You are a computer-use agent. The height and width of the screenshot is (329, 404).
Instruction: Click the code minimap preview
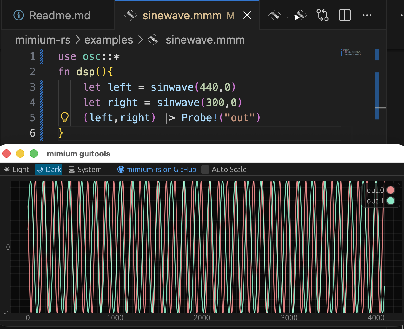coord(352,53)
